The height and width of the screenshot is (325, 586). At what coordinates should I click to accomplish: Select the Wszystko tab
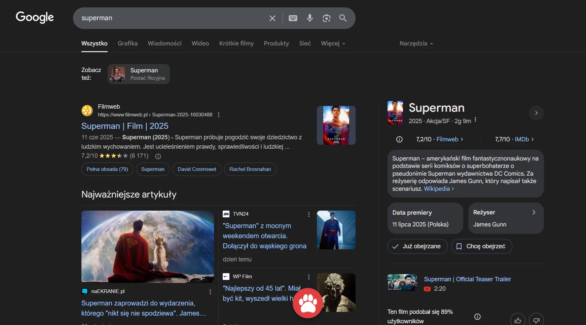coord(95,43)
